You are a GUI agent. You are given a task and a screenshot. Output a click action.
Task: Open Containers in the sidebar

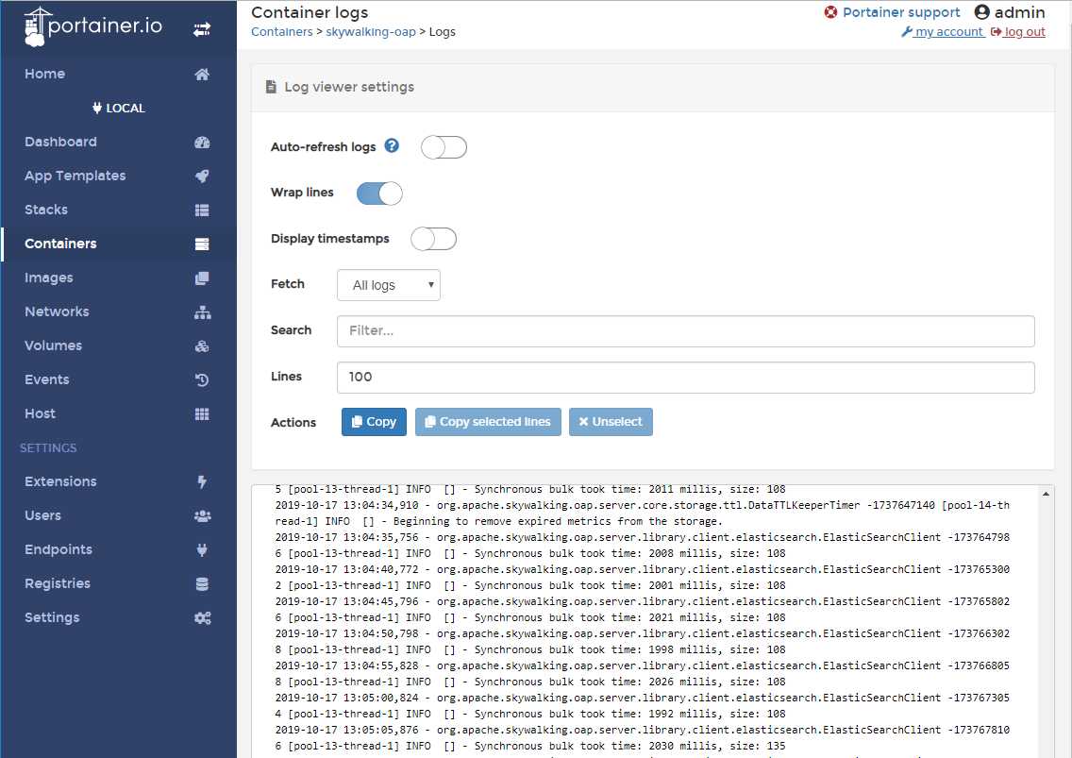pyautogui.click(x=118, y=244)
